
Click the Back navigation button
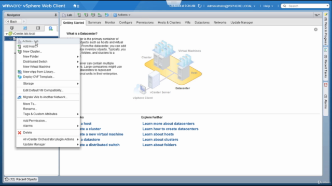coord(13,22)
